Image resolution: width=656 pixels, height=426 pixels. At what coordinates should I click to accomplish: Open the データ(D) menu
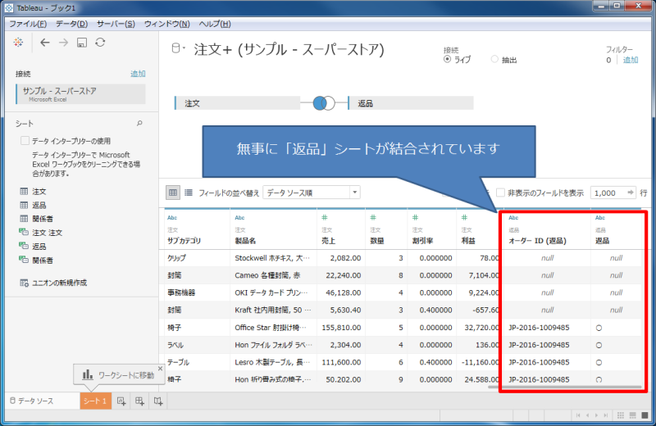click(71, 24)
